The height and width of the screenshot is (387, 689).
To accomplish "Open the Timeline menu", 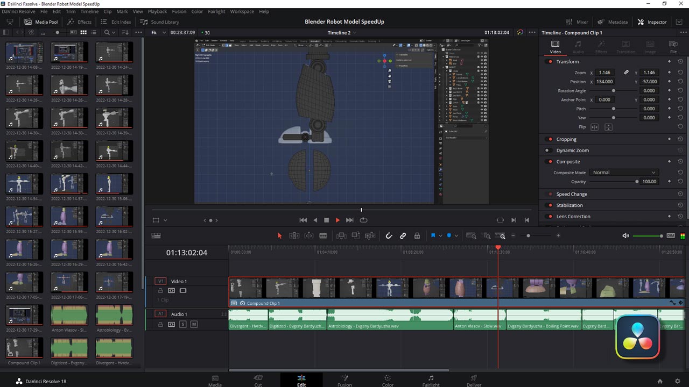I will 89,11.
